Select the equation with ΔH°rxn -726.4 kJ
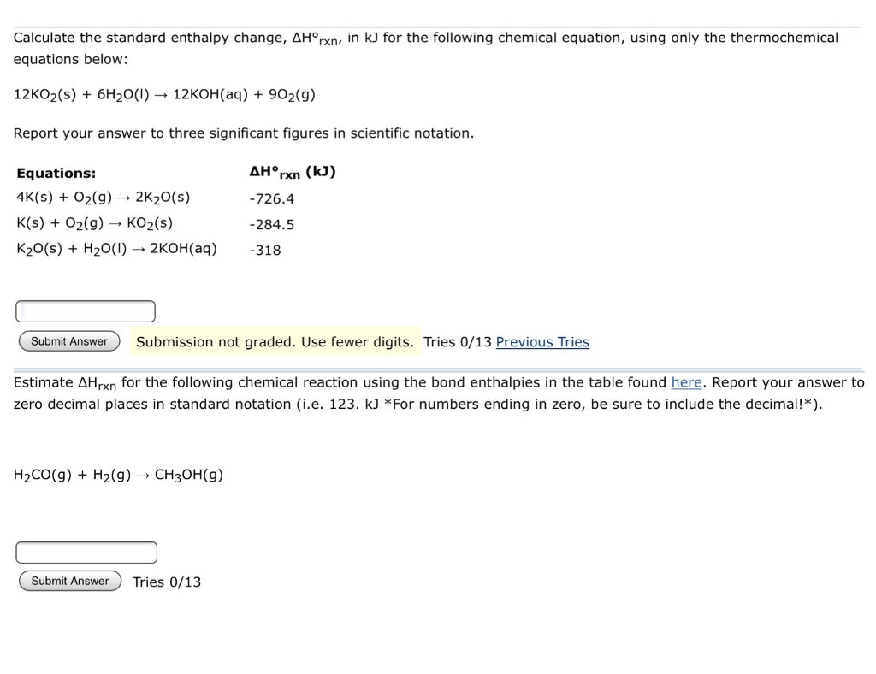This screenshot has width=876, height=674. pos(103,197)
